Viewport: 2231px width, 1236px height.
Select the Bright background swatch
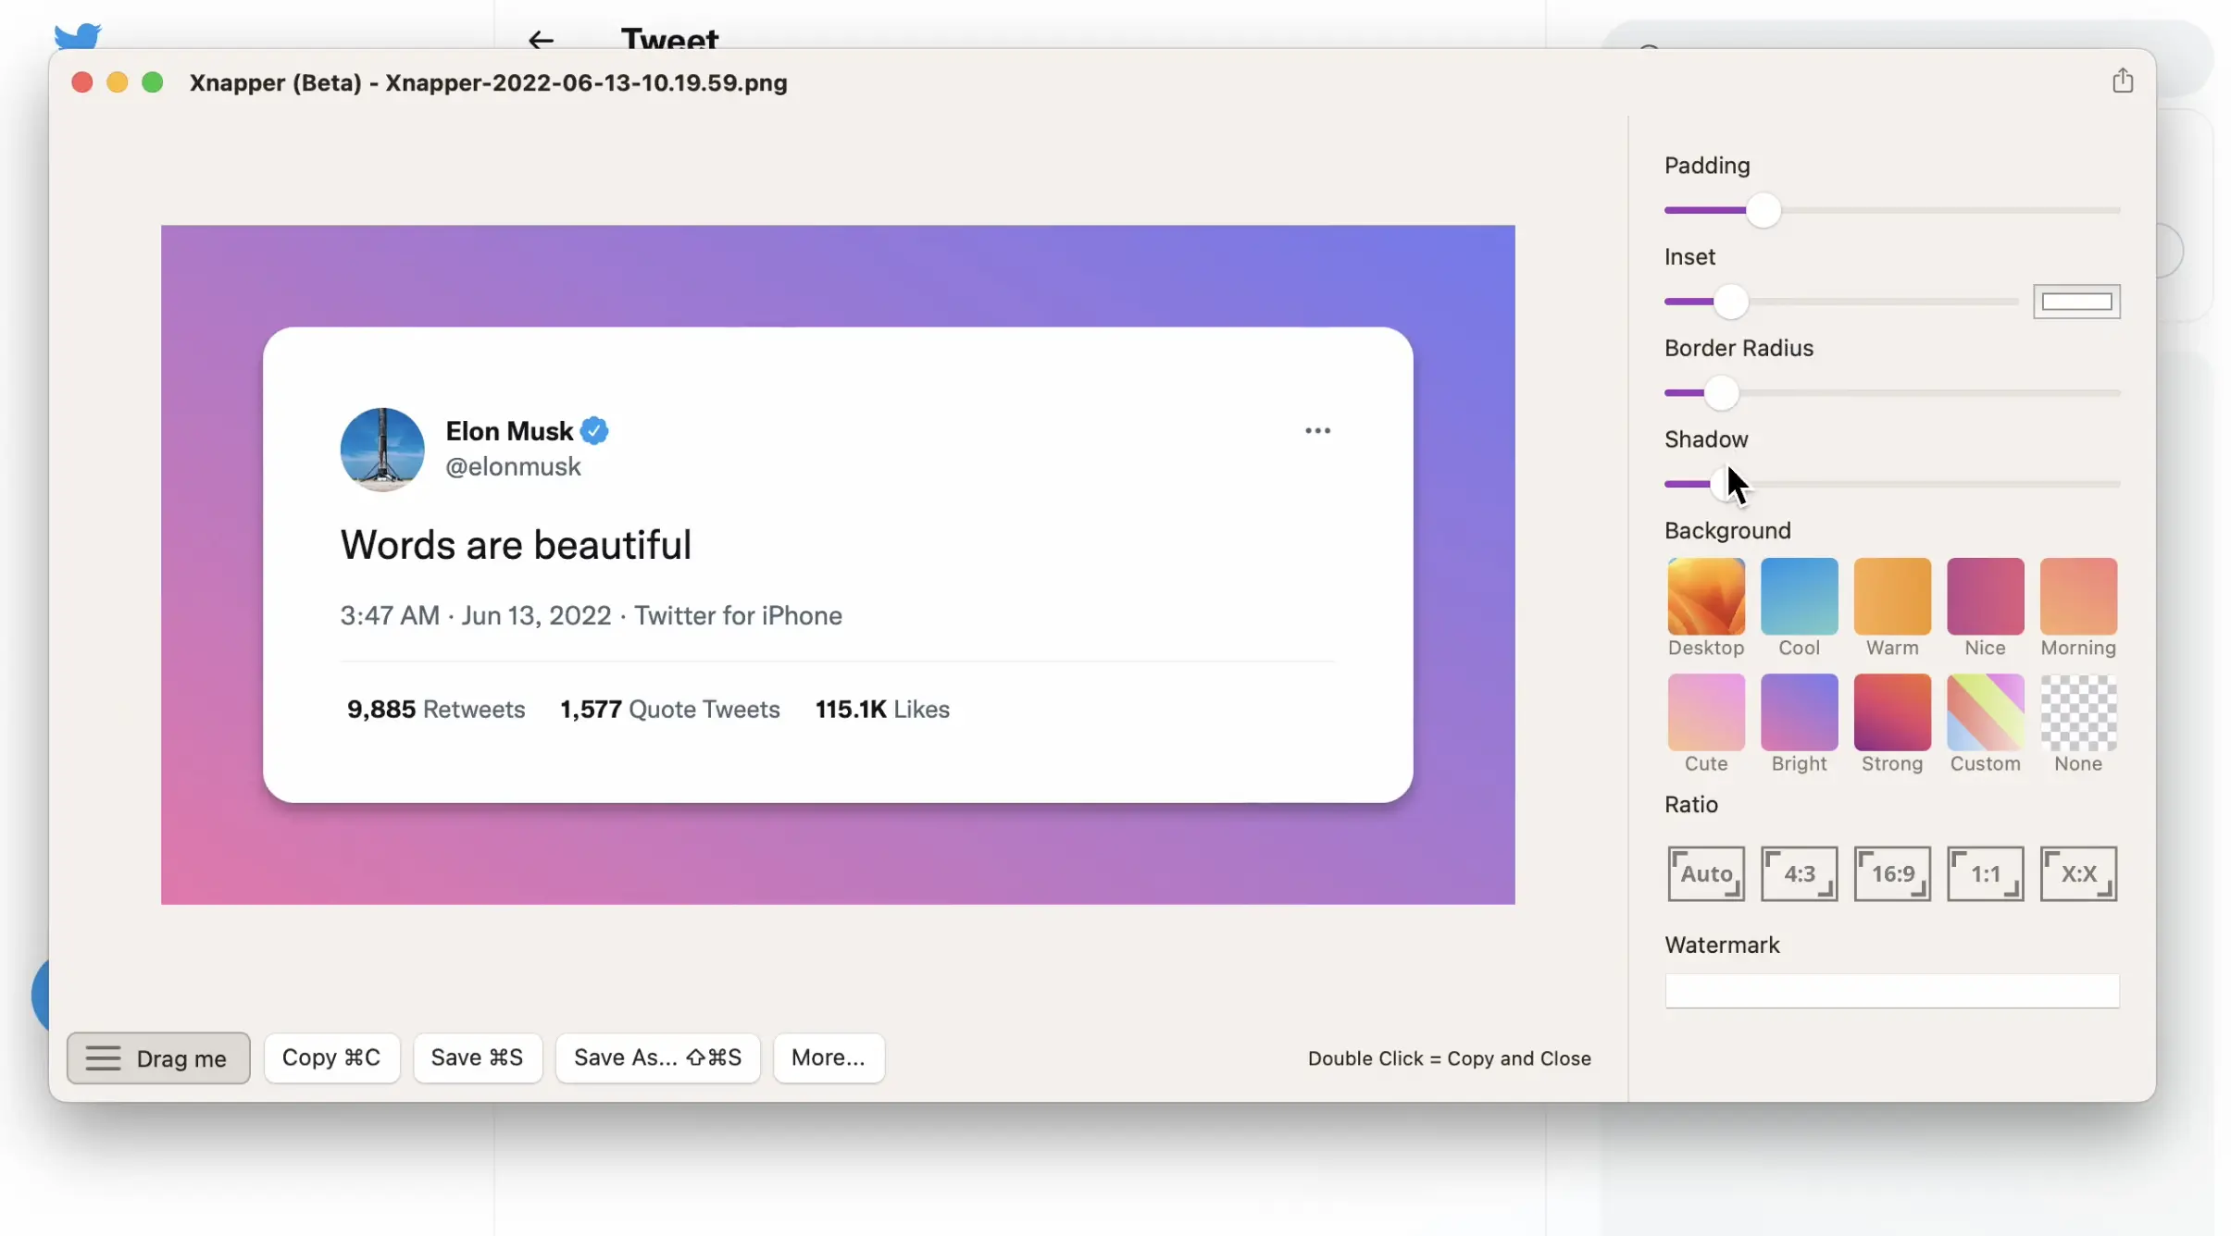[x=1799, y=711]
